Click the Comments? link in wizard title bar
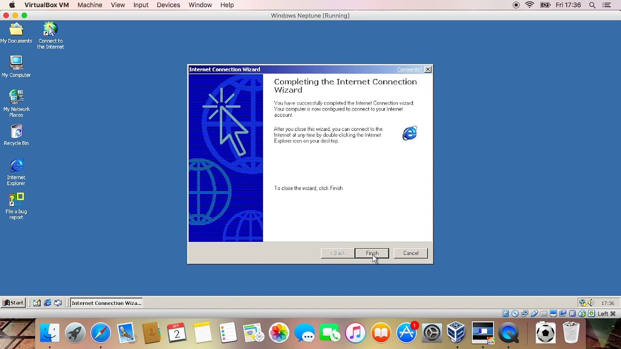Screen dimensions: 621x349 point(409,70)
